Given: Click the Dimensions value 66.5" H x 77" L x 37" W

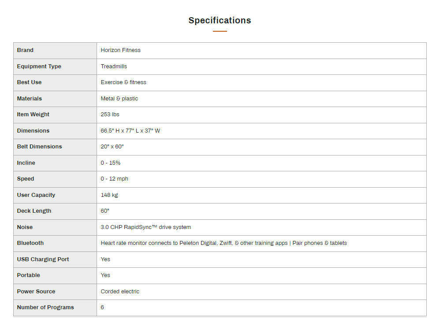Looking at the screenshot, I should [x=130, y=131].
